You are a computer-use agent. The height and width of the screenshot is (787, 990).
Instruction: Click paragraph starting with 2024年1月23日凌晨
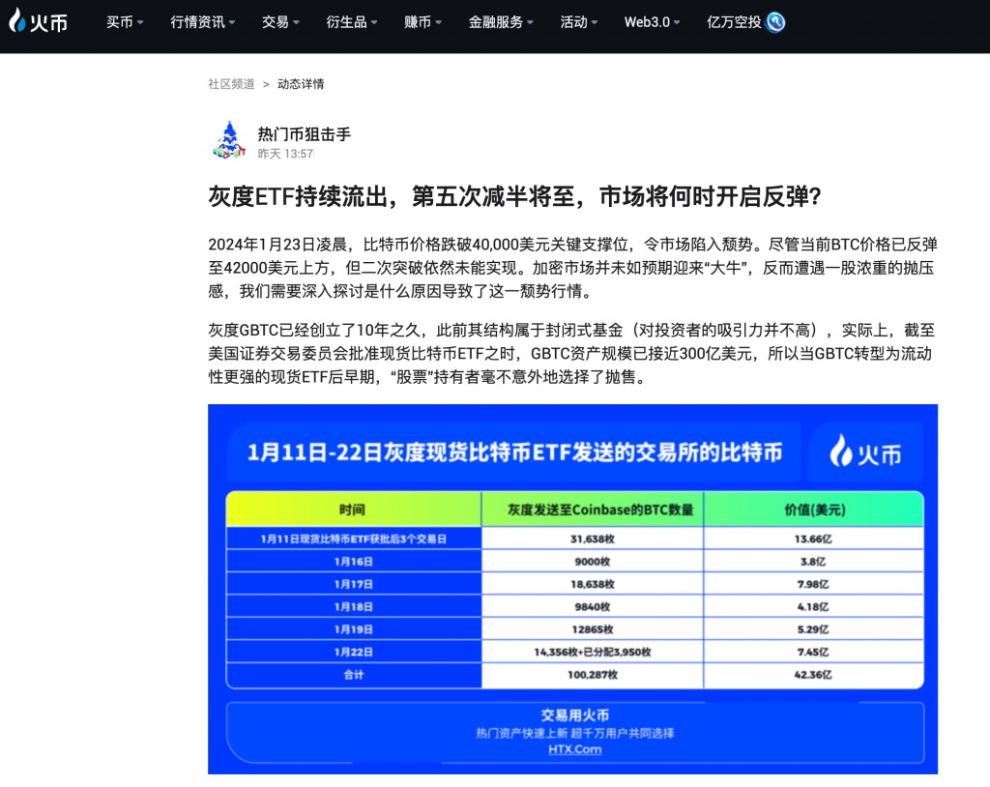(x=572, y=268)
